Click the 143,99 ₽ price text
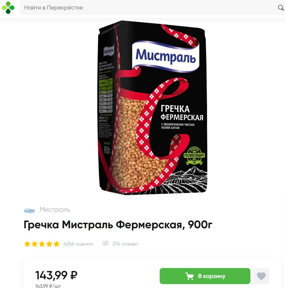Viewport: 285px width, 288px height. click(56, 275)
